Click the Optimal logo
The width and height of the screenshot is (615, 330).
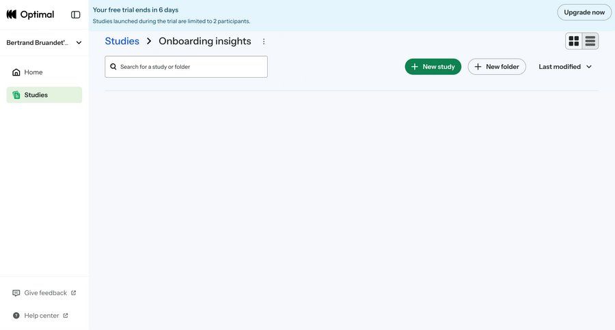click(x=30, y=14)
